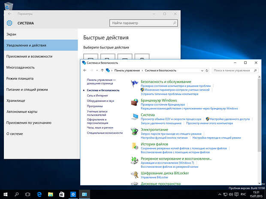
Task: Show hidden system tray icons
Action: coord(220,194)
